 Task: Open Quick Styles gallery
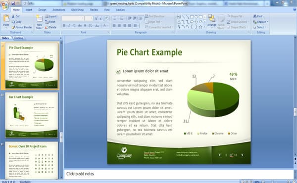pos(221,22)
